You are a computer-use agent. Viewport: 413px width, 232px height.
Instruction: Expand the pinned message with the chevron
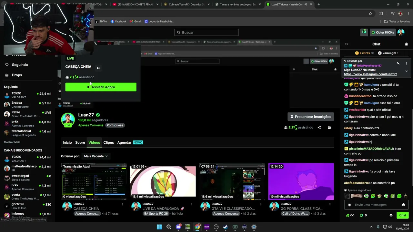point(407,71)
